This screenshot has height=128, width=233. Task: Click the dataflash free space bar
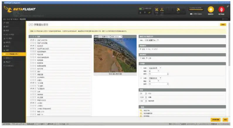point(196,10)
